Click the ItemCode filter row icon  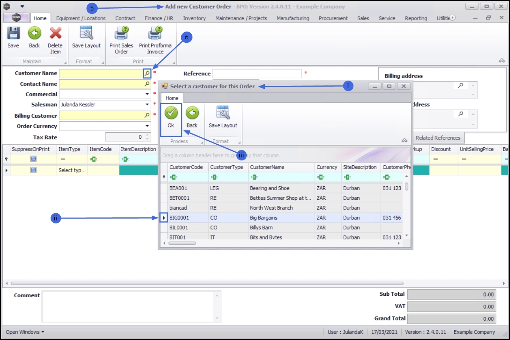click(x=94, y=159)
